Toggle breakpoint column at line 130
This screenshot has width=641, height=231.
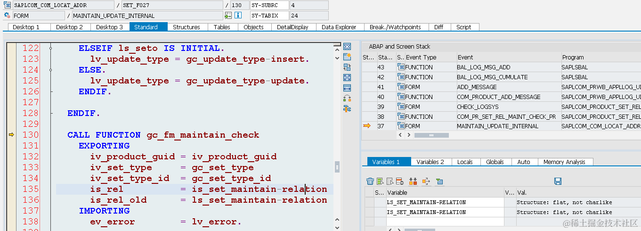pos(11,135)
